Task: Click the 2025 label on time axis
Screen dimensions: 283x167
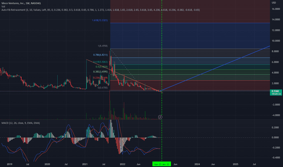Action: point(236,164)
